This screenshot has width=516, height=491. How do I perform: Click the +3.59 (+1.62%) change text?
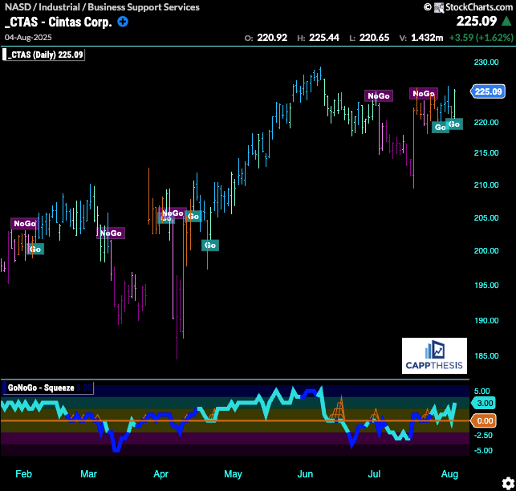(481, 38)
